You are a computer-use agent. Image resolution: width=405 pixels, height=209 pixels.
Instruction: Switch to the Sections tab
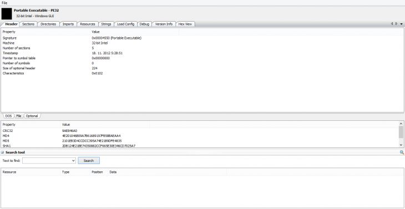coord(28,24)
